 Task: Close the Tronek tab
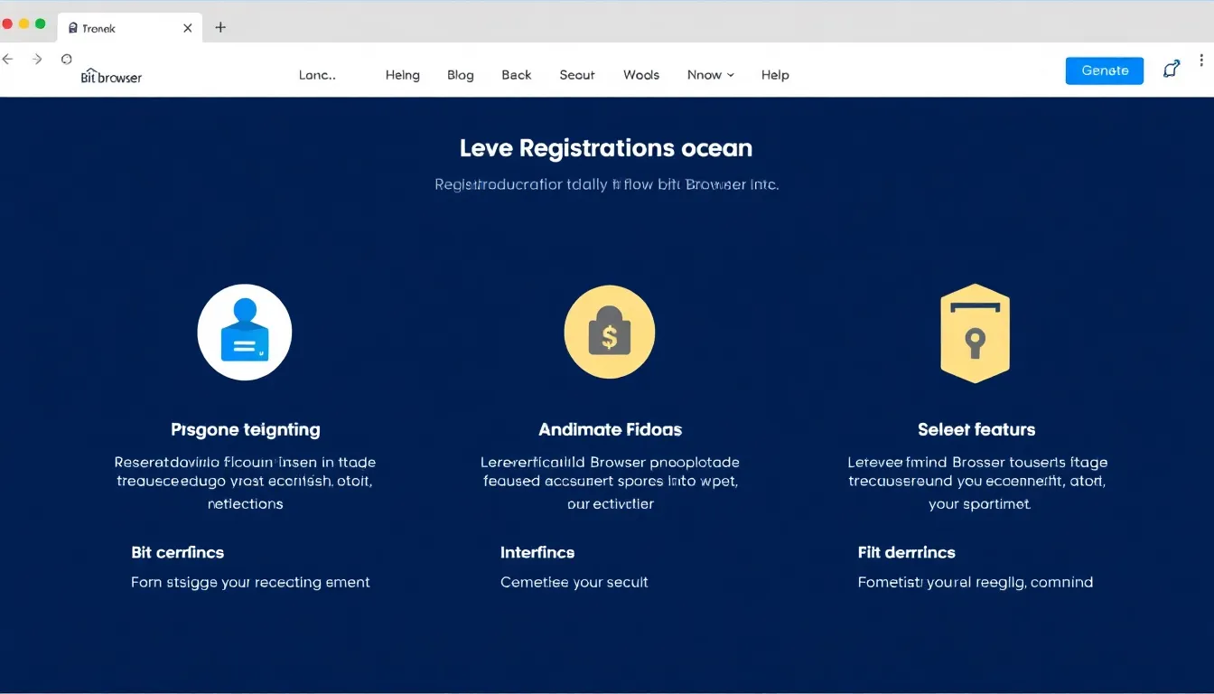coord(188,28)
